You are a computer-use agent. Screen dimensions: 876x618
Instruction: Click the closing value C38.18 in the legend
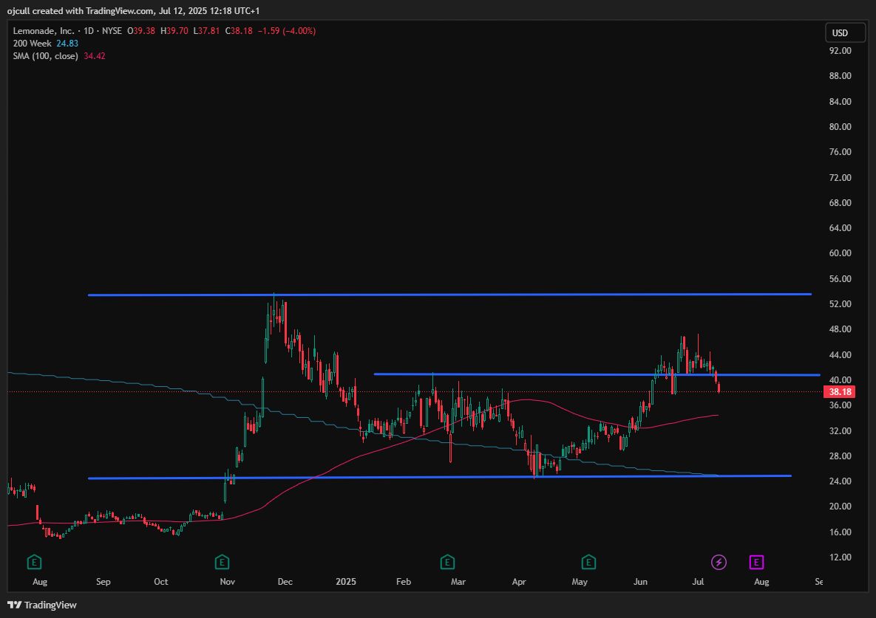pyautogui.click(x=239, y=31)
